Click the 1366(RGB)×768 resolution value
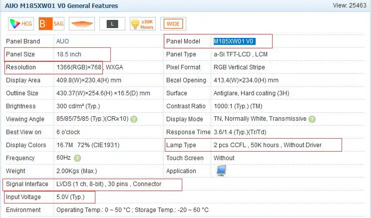 point(79,67)
